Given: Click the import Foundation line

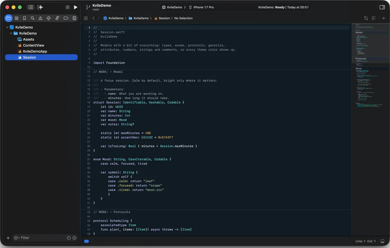Looking at the screenshot, I should pos(109,63).
